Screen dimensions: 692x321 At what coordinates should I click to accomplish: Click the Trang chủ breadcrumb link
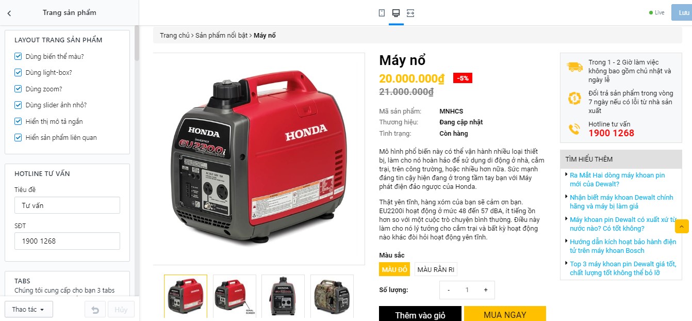[175, 36]
